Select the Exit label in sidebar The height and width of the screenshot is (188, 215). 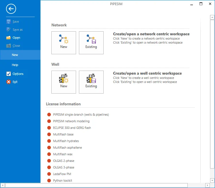tap(15, 82)
